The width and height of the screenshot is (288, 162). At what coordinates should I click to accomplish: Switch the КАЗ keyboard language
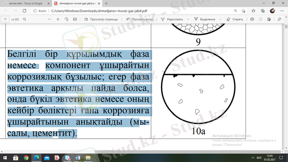[259, 158]
